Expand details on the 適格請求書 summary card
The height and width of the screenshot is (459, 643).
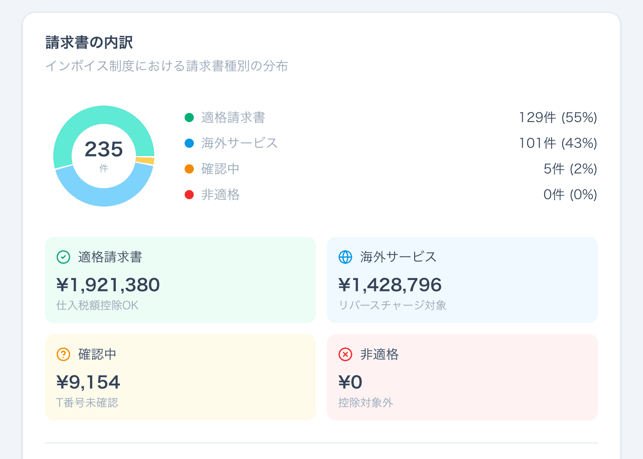[180, 280]
